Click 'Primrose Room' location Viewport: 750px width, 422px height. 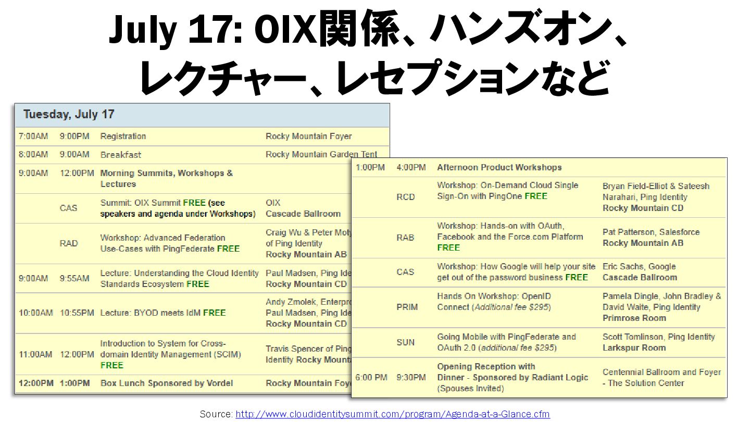634,318
